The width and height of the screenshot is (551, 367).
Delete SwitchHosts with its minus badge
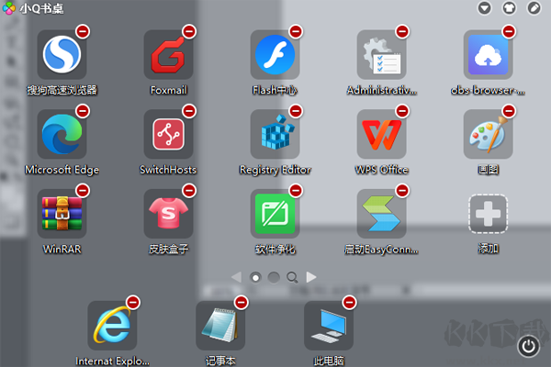[x=189, y=111]
